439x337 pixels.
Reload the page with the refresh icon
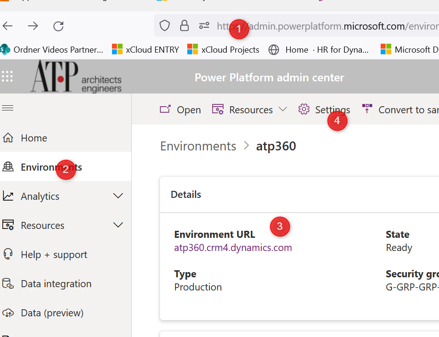(x=58, y=26)
